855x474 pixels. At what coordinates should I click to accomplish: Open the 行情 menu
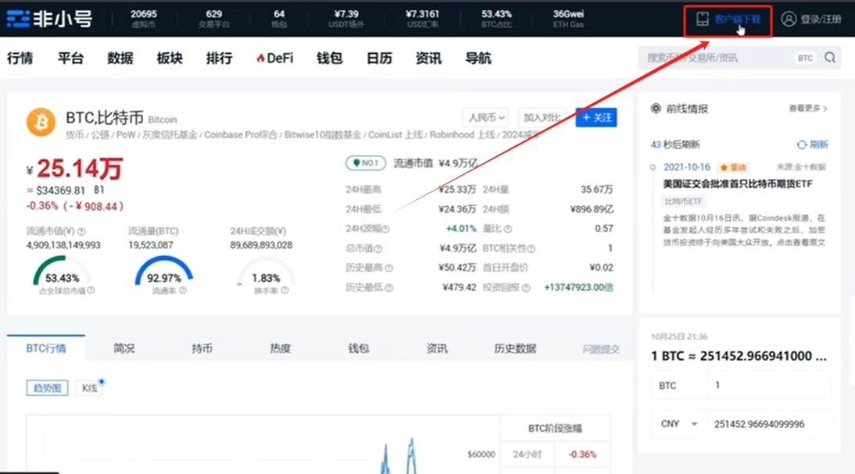pyautogui.click(x=20, y=59)
